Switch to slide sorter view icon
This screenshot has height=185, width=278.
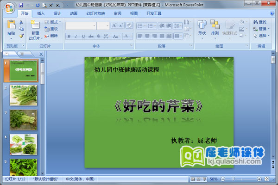199,179
